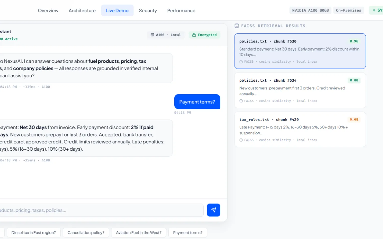
Task: Click the blue Payment terms? user message
Action: tap(197, 102)
